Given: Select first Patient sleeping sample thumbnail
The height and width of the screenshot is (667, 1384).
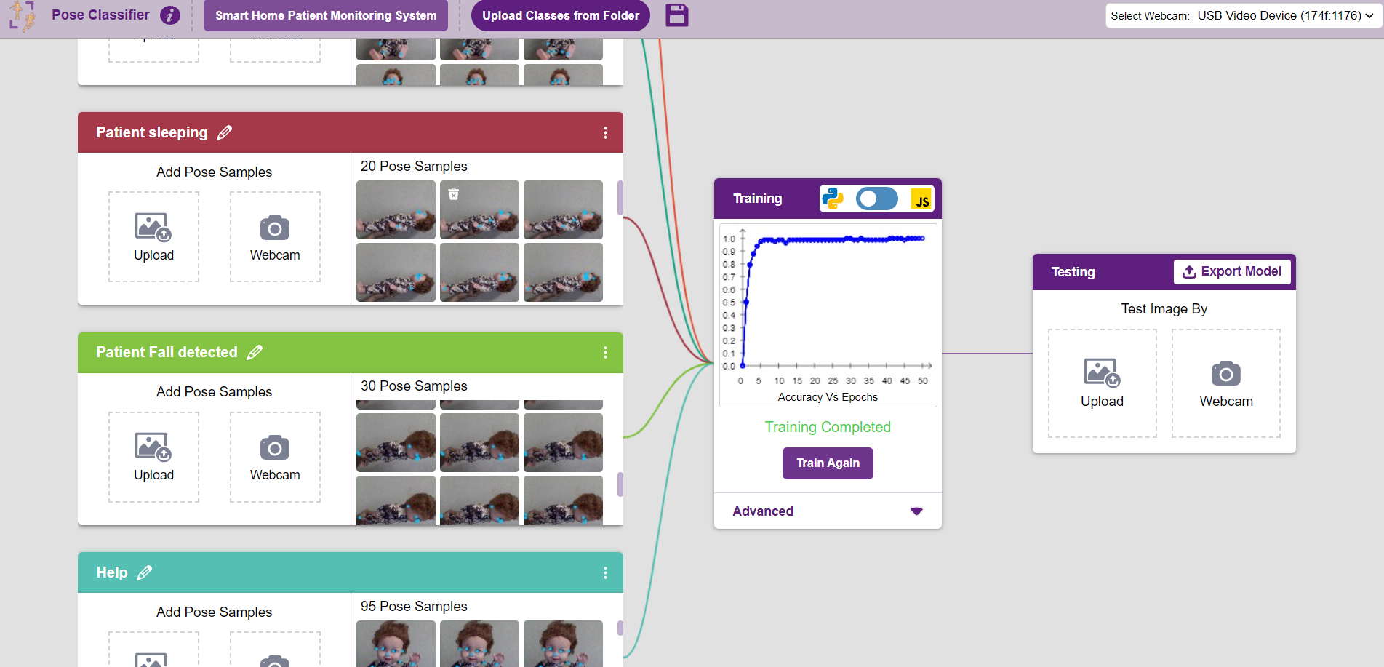Looking at the screenshot, I should [396, 209].
